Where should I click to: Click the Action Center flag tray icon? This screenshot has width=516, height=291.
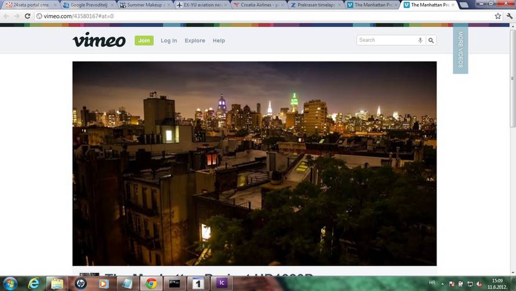point(452,284)
